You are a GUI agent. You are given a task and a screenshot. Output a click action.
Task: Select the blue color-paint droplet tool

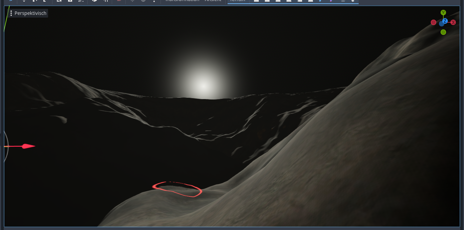click(x=320, y=1)
